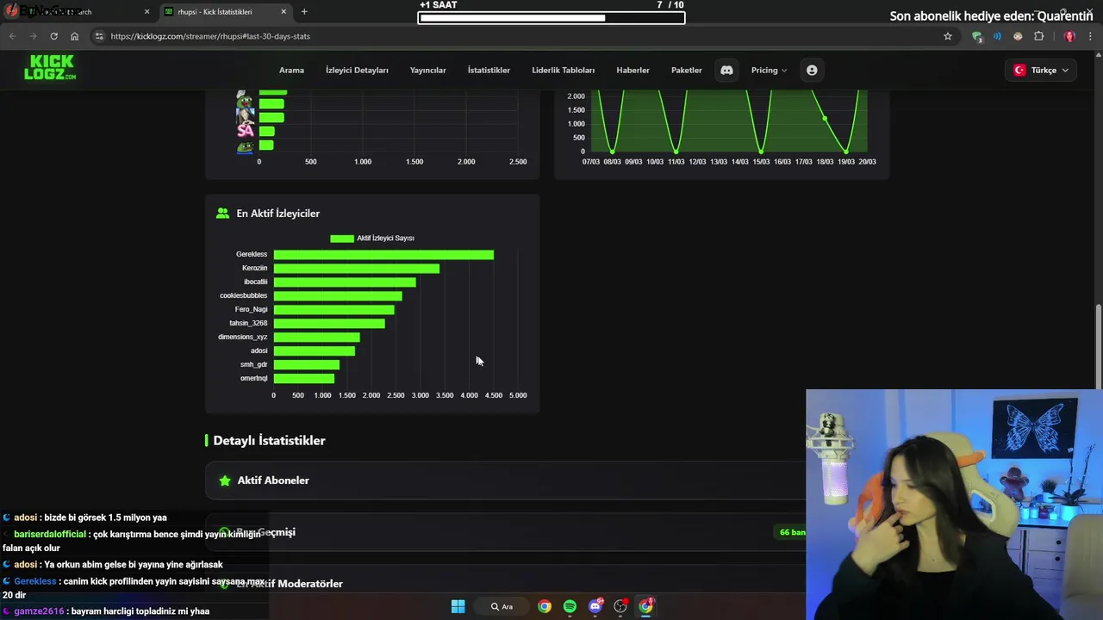1103x620 pixels.
Task: Open the Liderlik Tabloları menu item
Action: point(564,70)
